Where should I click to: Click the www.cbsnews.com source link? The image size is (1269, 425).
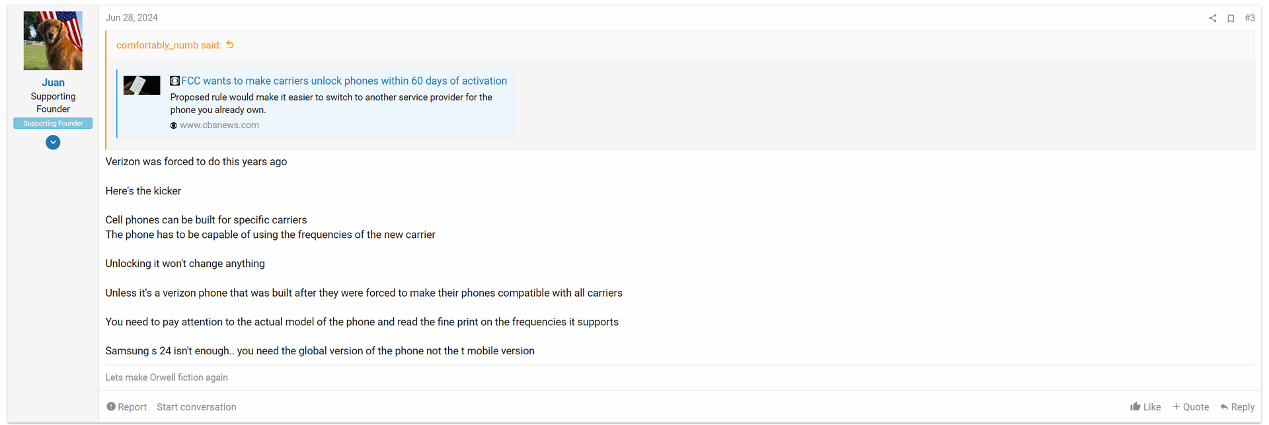point(219,125)
